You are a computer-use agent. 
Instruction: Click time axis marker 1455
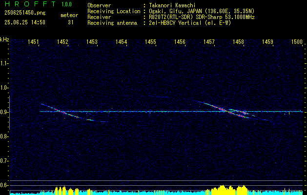pos(150,41)
